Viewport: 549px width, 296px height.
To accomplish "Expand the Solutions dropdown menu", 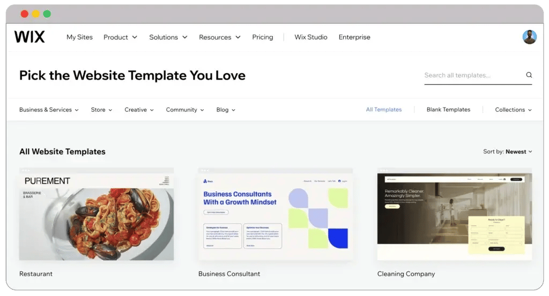I will coord(168,37).
